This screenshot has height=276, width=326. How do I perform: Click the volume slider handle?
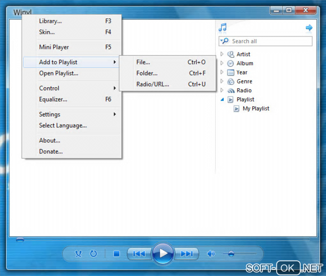click(231, 254)
